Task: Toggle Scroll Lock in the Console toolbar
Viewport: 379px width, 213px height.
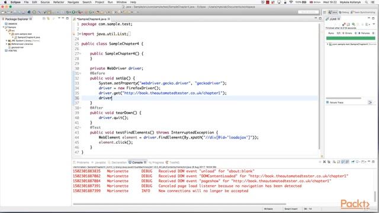Action: click(338, 162)
